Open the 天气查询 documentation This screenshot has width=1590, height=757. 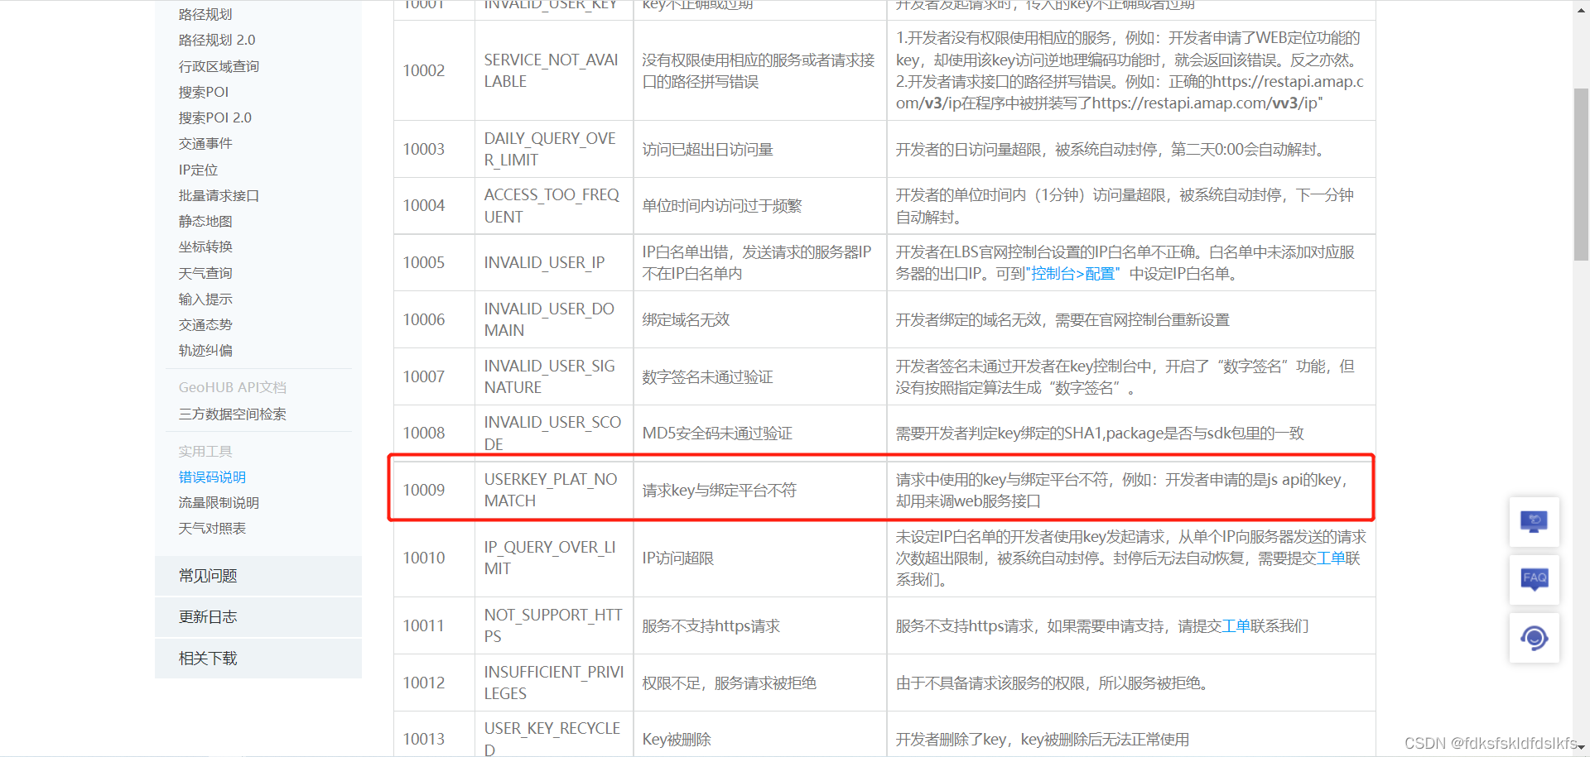coord(205,272)
